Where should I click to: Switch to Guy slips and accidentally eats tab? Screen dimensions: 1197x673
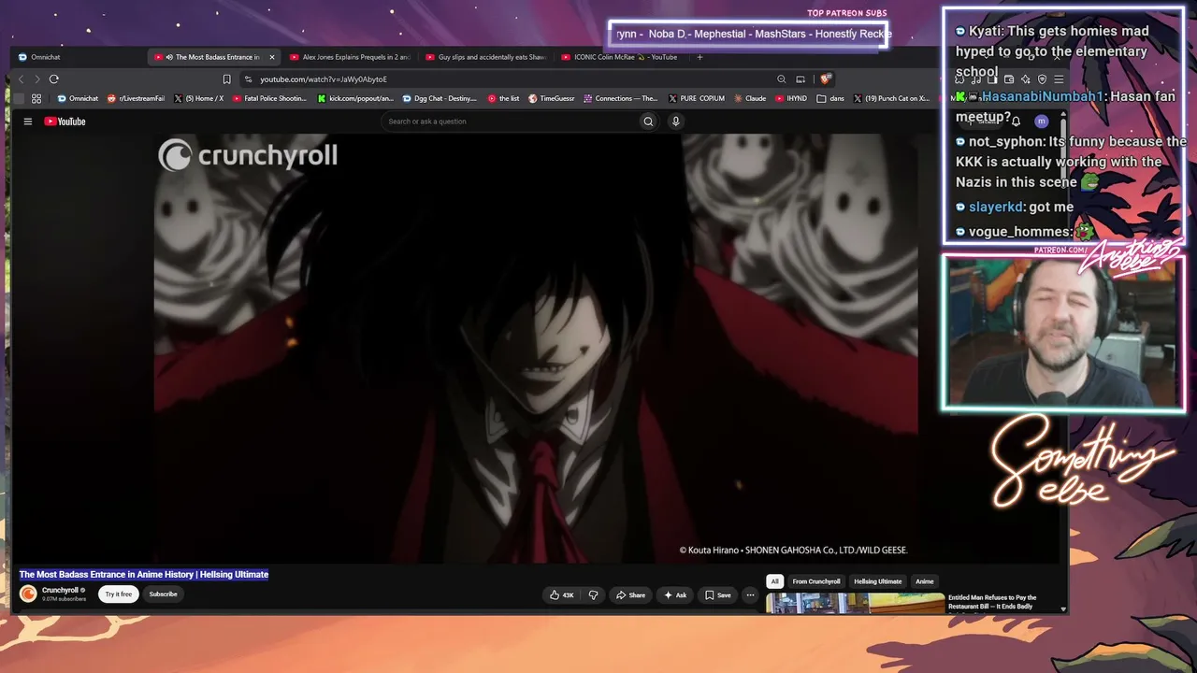coord(484,57)
